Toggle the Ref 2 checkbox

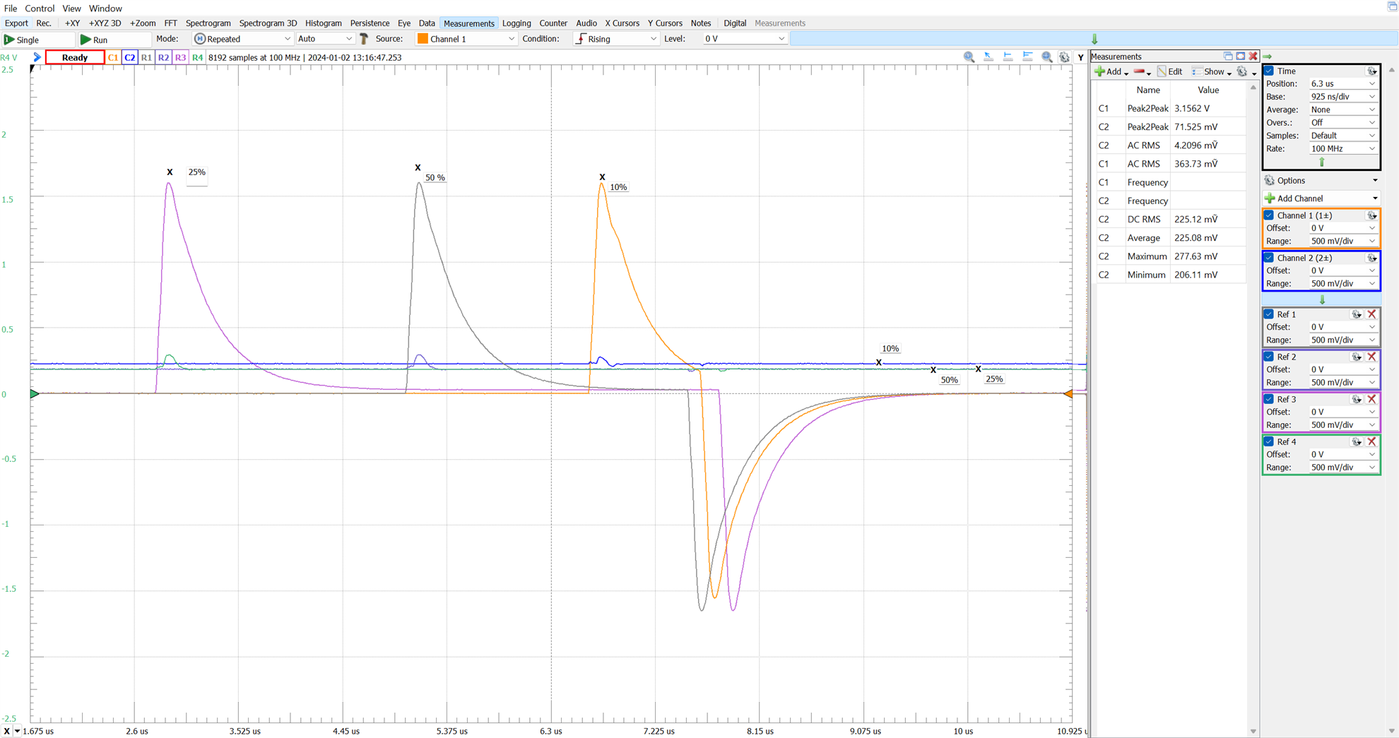[1269, 357]
